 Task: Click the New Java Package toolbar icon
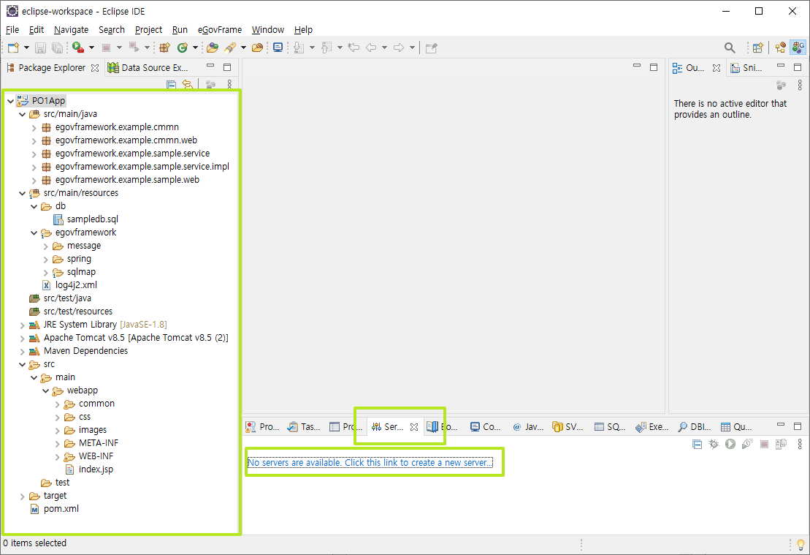(165, 48)
